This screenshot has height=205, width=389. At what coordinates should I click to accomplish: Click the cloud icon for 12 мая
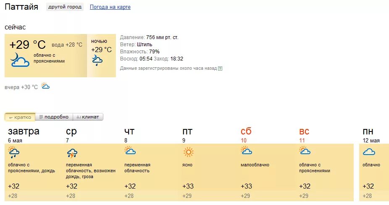click(369, 151)
